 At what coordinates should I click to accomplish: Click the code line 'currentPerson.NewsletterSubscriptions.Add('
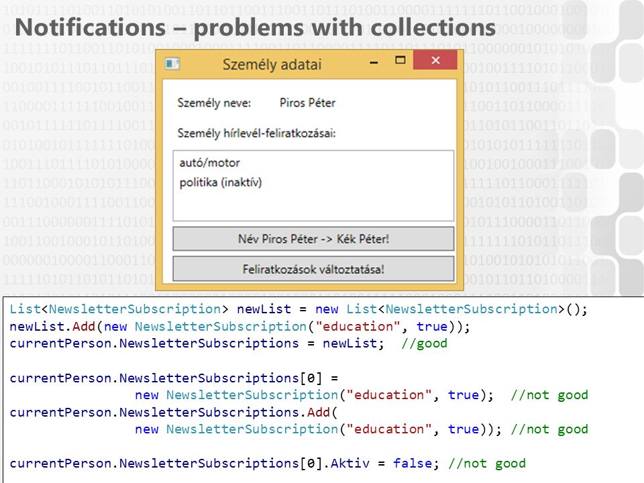[x=173, y=412]
